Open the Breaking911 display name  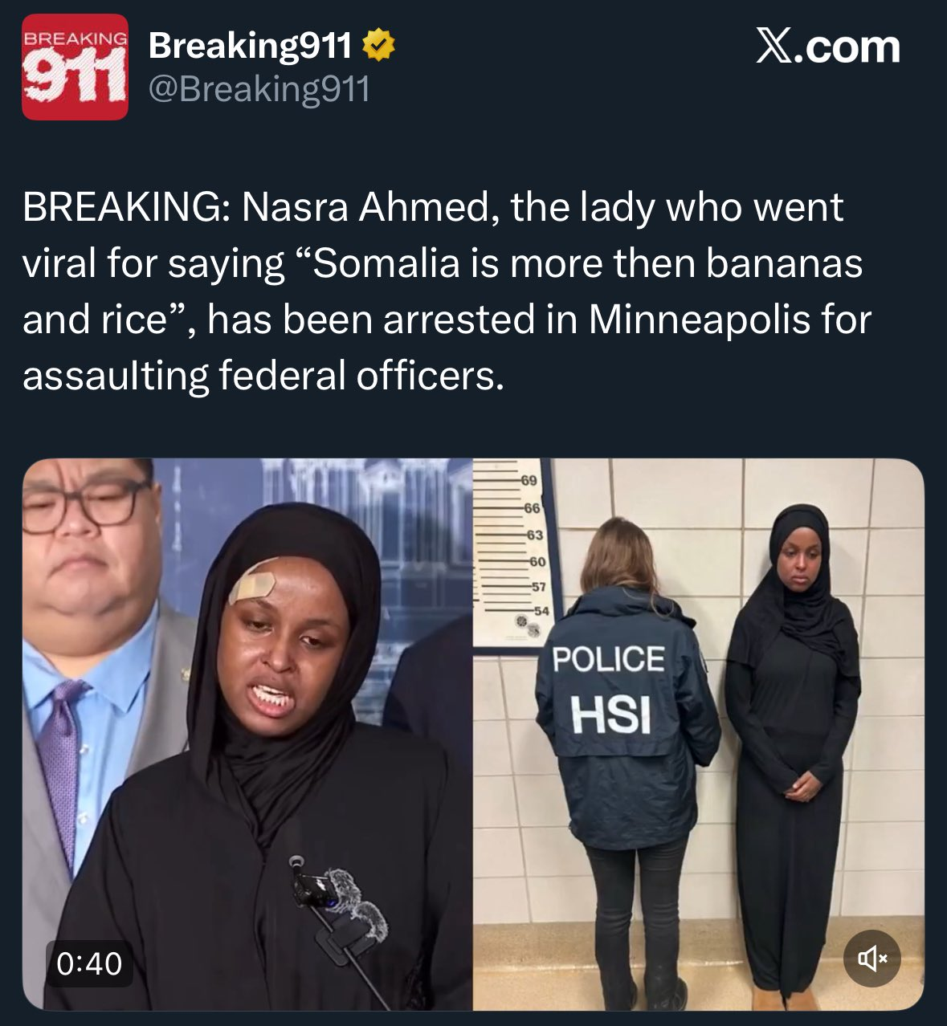250,46
